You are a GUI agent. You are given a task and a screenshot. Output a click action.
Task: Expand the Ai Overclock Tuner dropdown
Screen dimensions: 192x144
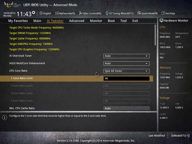126,56
